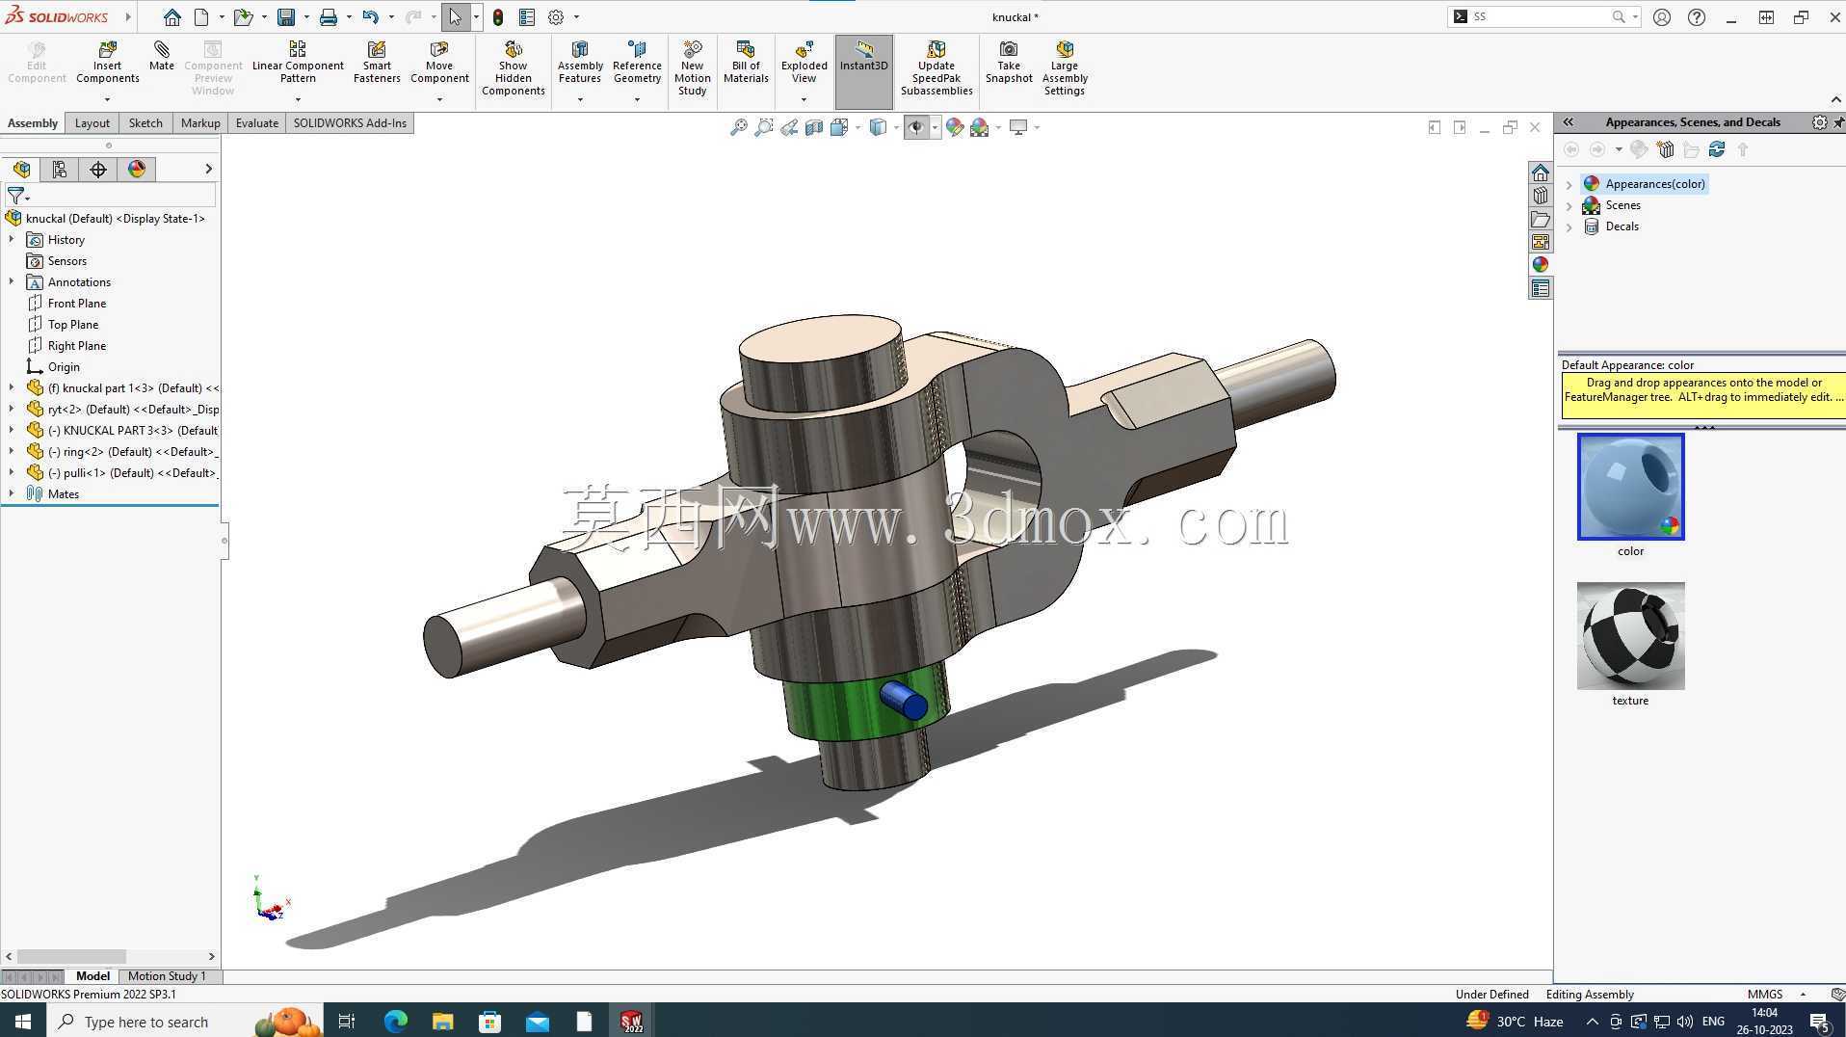Click Show Hidden Components

point(514,67)
